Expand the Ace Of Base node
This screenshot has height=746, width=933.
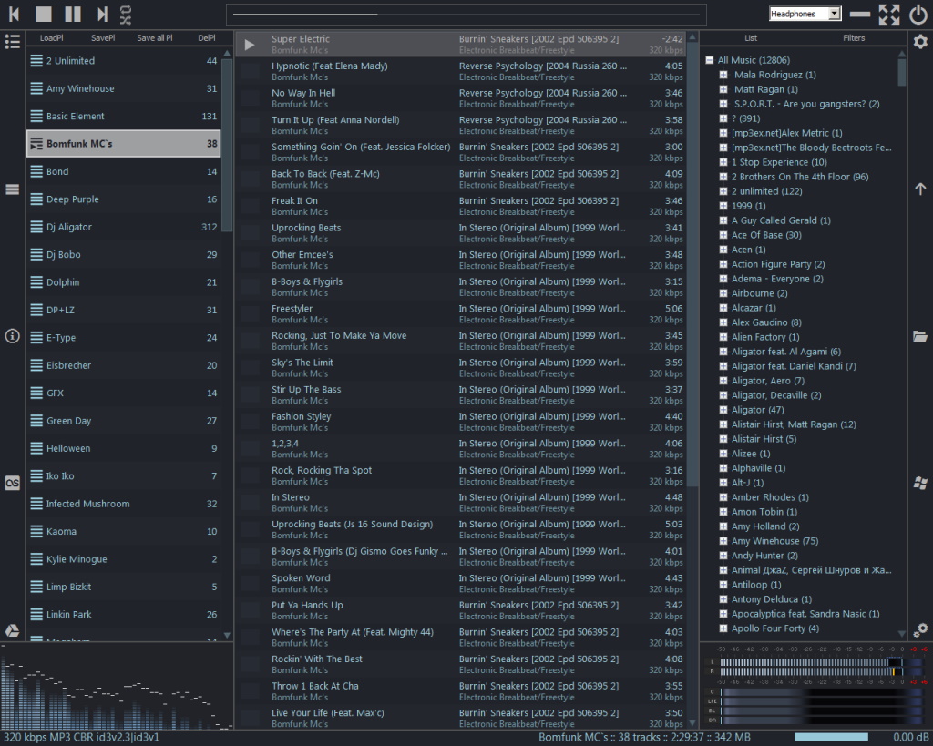tap(723, 235)
